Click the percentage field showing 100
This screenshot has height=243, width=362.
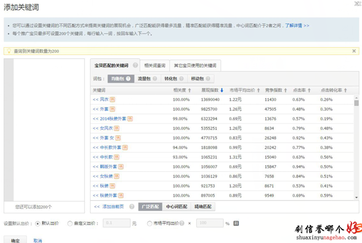click(210, 223)
